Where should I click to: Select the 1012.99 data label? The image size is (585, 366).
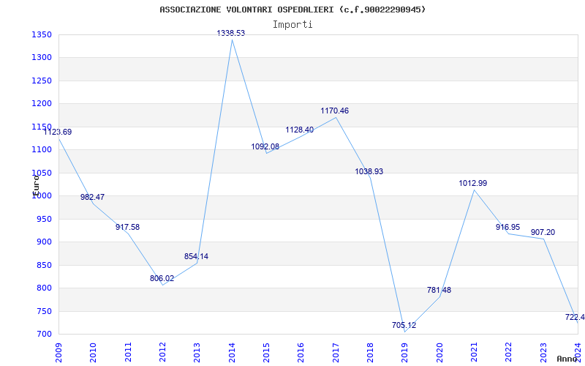pyautogui.click(x=473, y=184)
